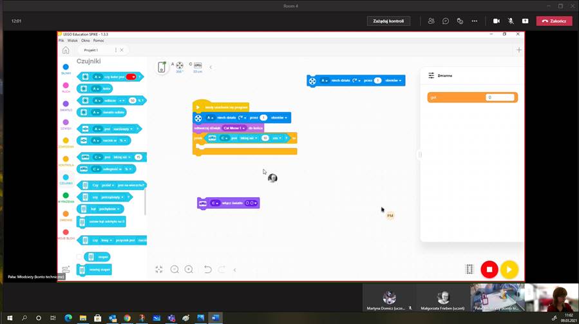Open the hub connection icon

pos(162,67)
